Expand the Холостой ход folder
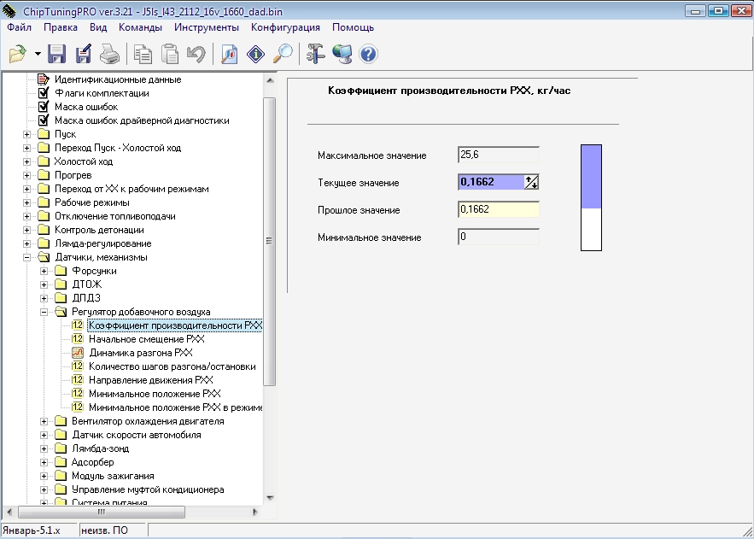Screen dimensions: 754x539 pyautogui.click(x=27, y=161)
